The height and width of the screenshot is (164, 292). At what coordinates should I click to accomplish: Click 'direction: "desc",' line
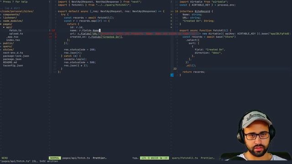[209, 53]
